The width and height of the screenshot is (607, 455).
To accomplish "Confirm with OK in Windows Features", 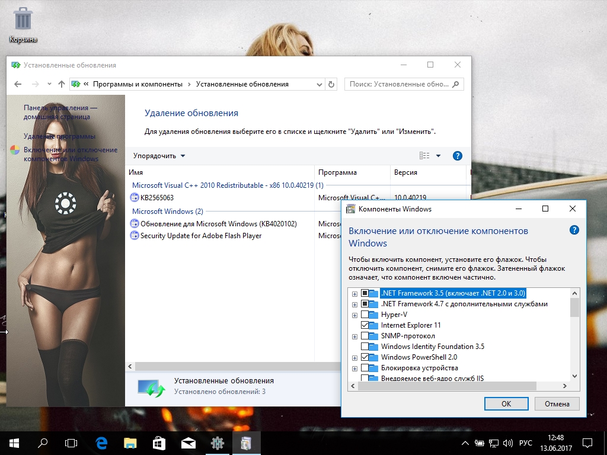I will tap(506, 403).
